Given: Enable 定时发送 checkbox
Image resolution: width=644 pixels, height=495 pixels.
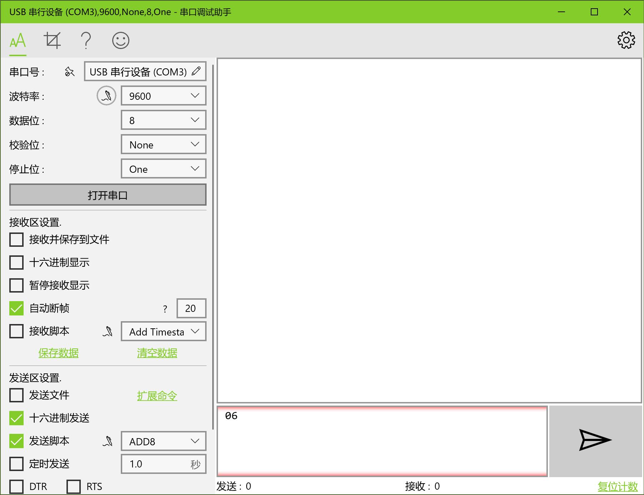Looking at the screenshot, I should 16,464.
